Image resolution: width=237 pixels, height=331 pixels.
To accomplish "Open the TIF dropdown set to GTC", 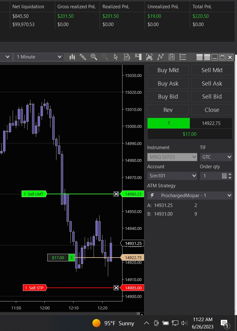I will (216, 157).
